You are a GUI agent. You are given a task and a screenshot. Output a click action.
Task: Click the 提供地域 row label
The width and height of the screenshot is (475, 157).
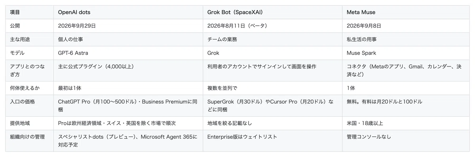[29, 124]
